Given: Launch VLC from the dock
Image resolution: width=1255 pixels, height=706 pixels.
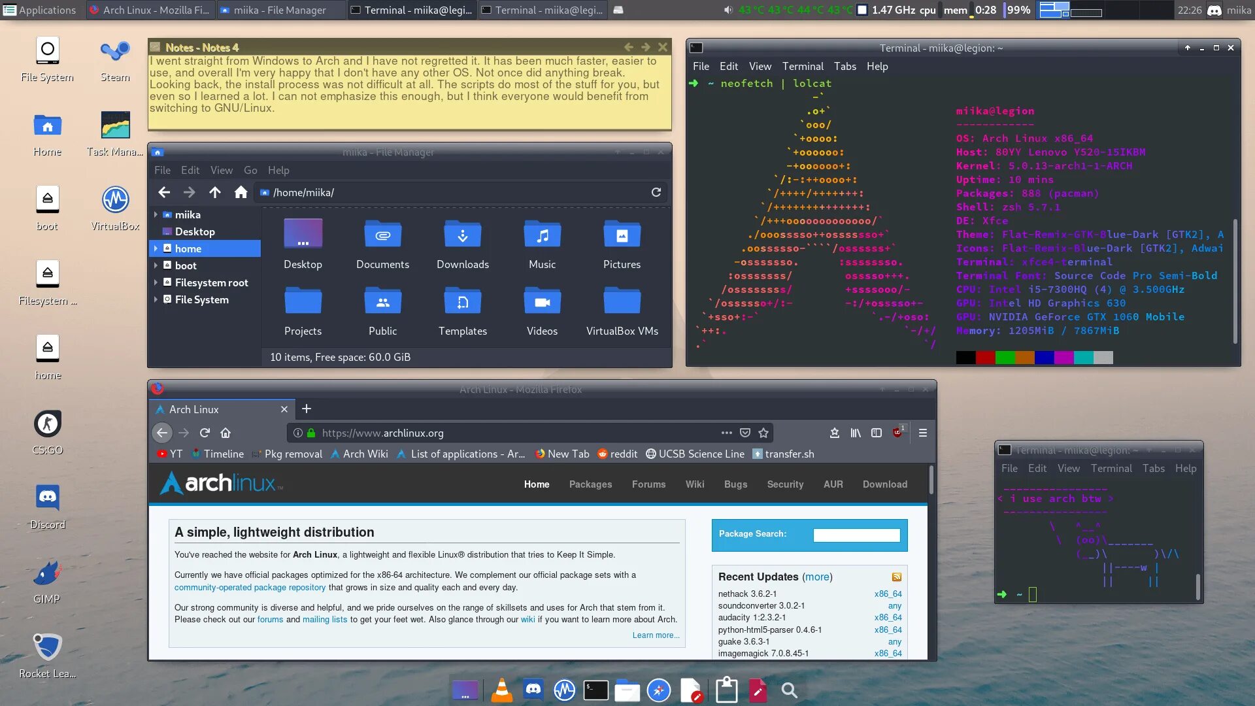Looking at the screenshot, I should pyautogui.click(x=501, y=690).
